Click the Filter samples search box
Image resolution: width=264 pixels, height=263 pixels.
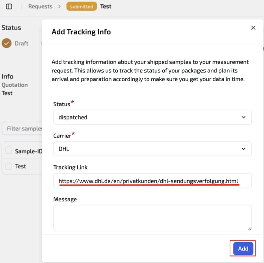tap(24, 129)
